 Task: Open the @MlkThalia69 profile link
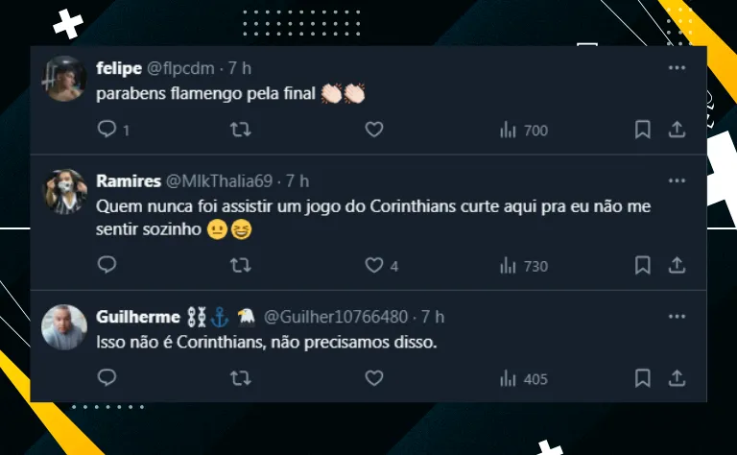(219, 181)
